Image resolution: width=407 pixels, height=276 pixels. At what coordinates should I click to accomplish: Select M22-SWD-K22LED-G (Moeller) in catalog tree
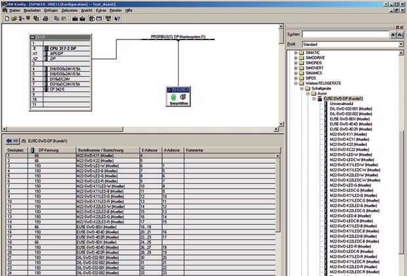click(x=354, y=206)
